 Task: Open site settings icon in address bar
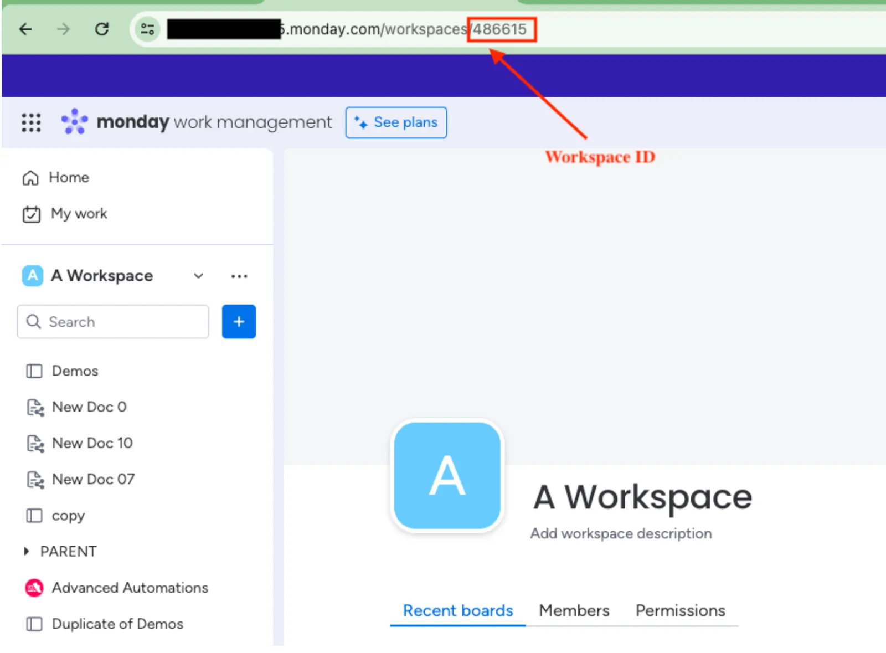[x=147, y=29]
